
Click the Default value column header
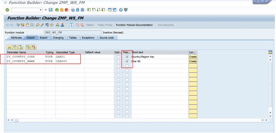[x=99, y=52]
